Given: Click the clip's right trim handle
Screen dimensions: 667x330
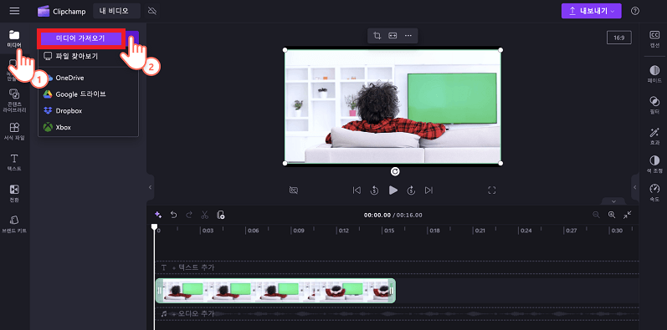Looking at the screenshot, I should click(x=392, y=291).
